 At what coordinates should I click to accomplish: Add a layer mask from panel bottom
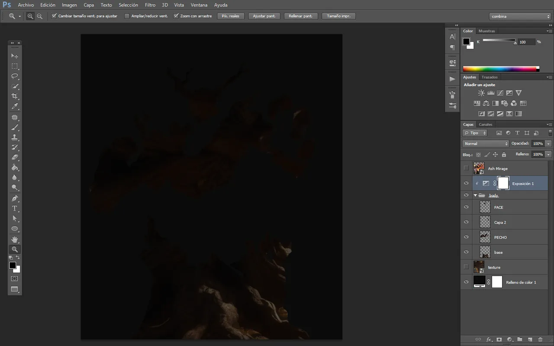point(499,340)
